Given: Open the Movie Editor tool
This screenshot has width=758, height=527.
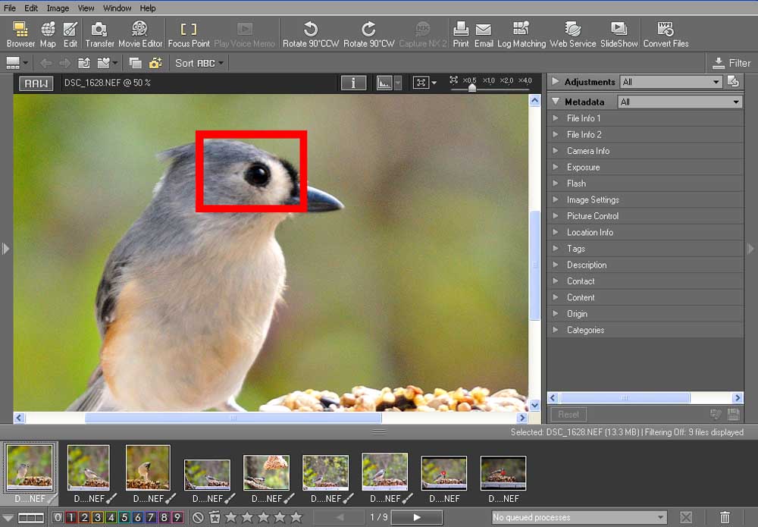Looking at the screenshot, I should [x=139, y=34].
